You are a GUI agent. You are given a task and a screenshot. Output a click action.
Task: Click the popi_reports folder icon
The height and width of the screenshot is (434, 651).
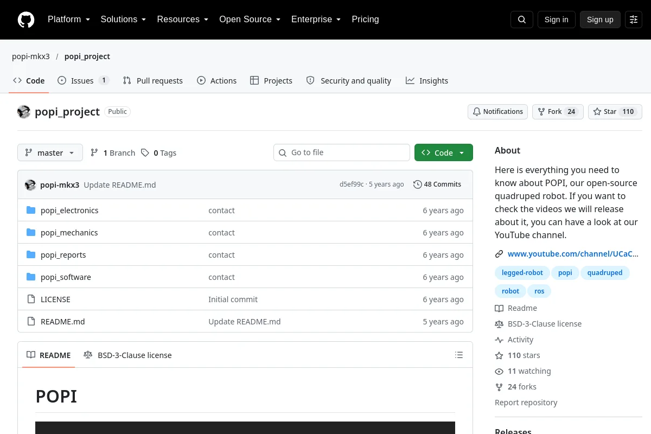pos(31,255)
